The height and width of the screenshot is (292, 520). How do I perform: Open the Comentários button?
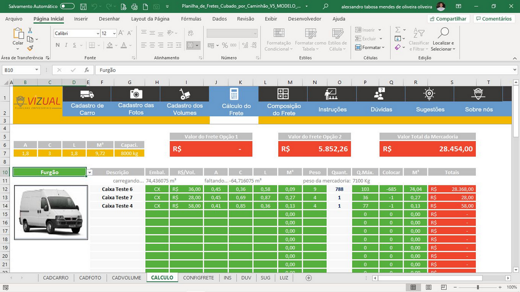tap(494, 19)
